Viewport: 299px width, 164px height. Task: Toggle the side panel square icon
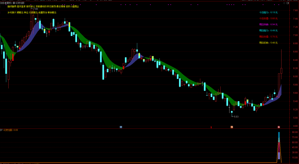click(288, 3)
